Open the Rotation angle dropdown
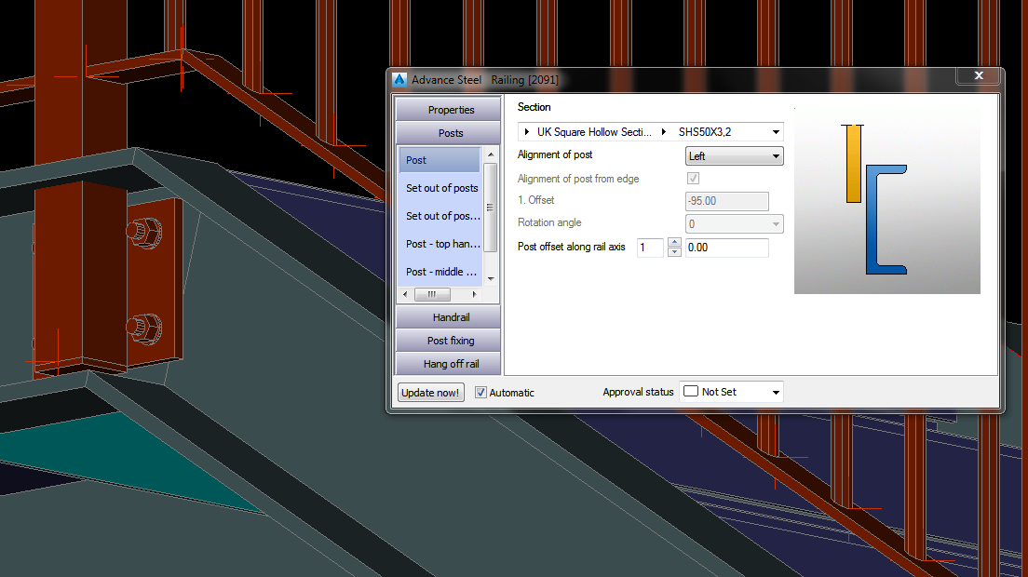Image resolution: width=1028 pixels, height=577 pixels. (735, 224)
